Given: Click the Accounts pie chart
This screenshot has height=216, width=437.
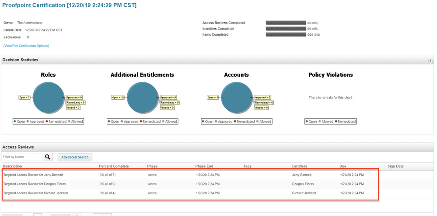Looking at the screenshot, I should (x=236, y=97).
